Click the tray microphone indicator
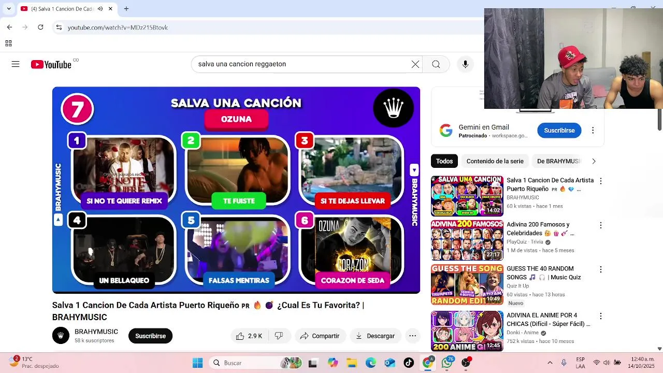Image resolution: width=663 pixels, height=373 pixels. (564, 363)
